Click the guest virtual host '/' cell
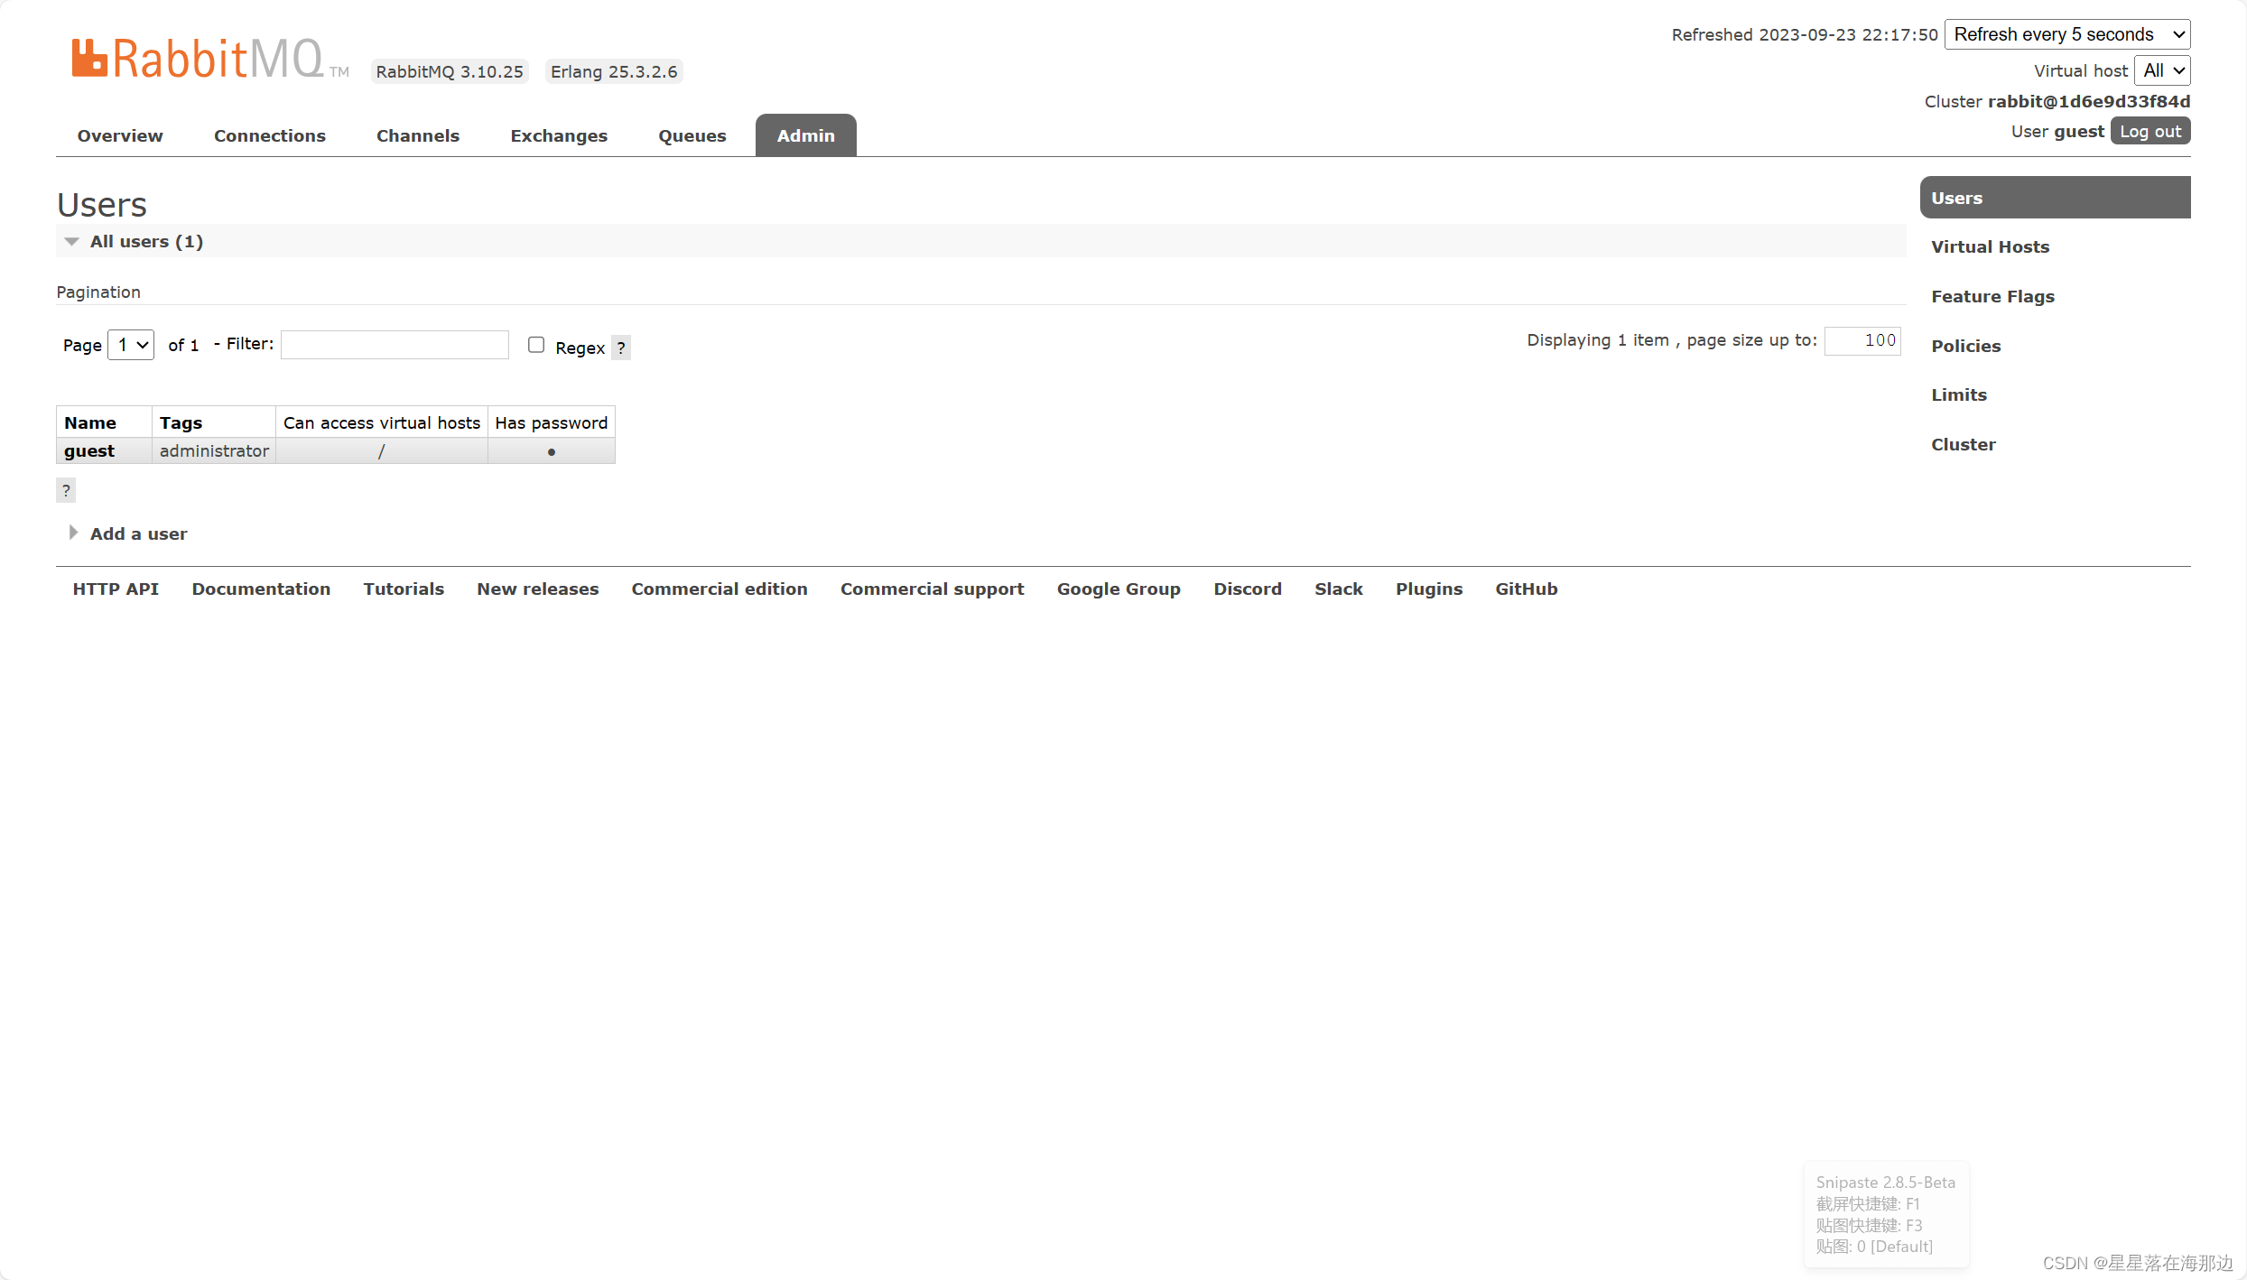The width and height of the screenshot is (2247, 1280). 382,450
